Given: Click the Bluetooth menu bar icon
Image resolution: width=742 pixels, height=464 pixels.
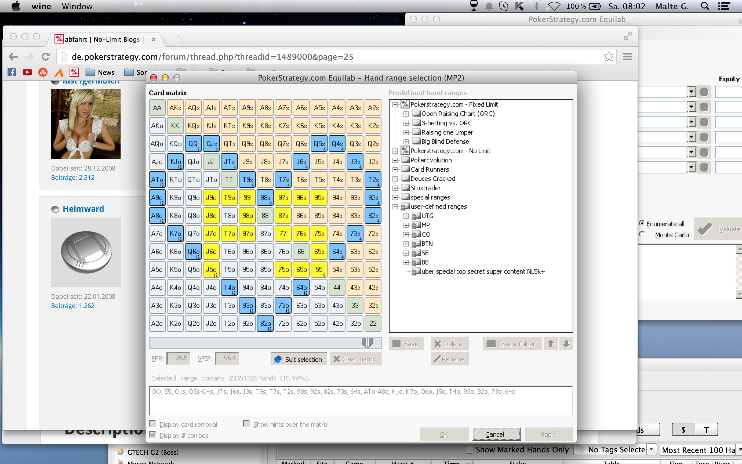Looking at the screenshot, I should (x=537, y=6).
